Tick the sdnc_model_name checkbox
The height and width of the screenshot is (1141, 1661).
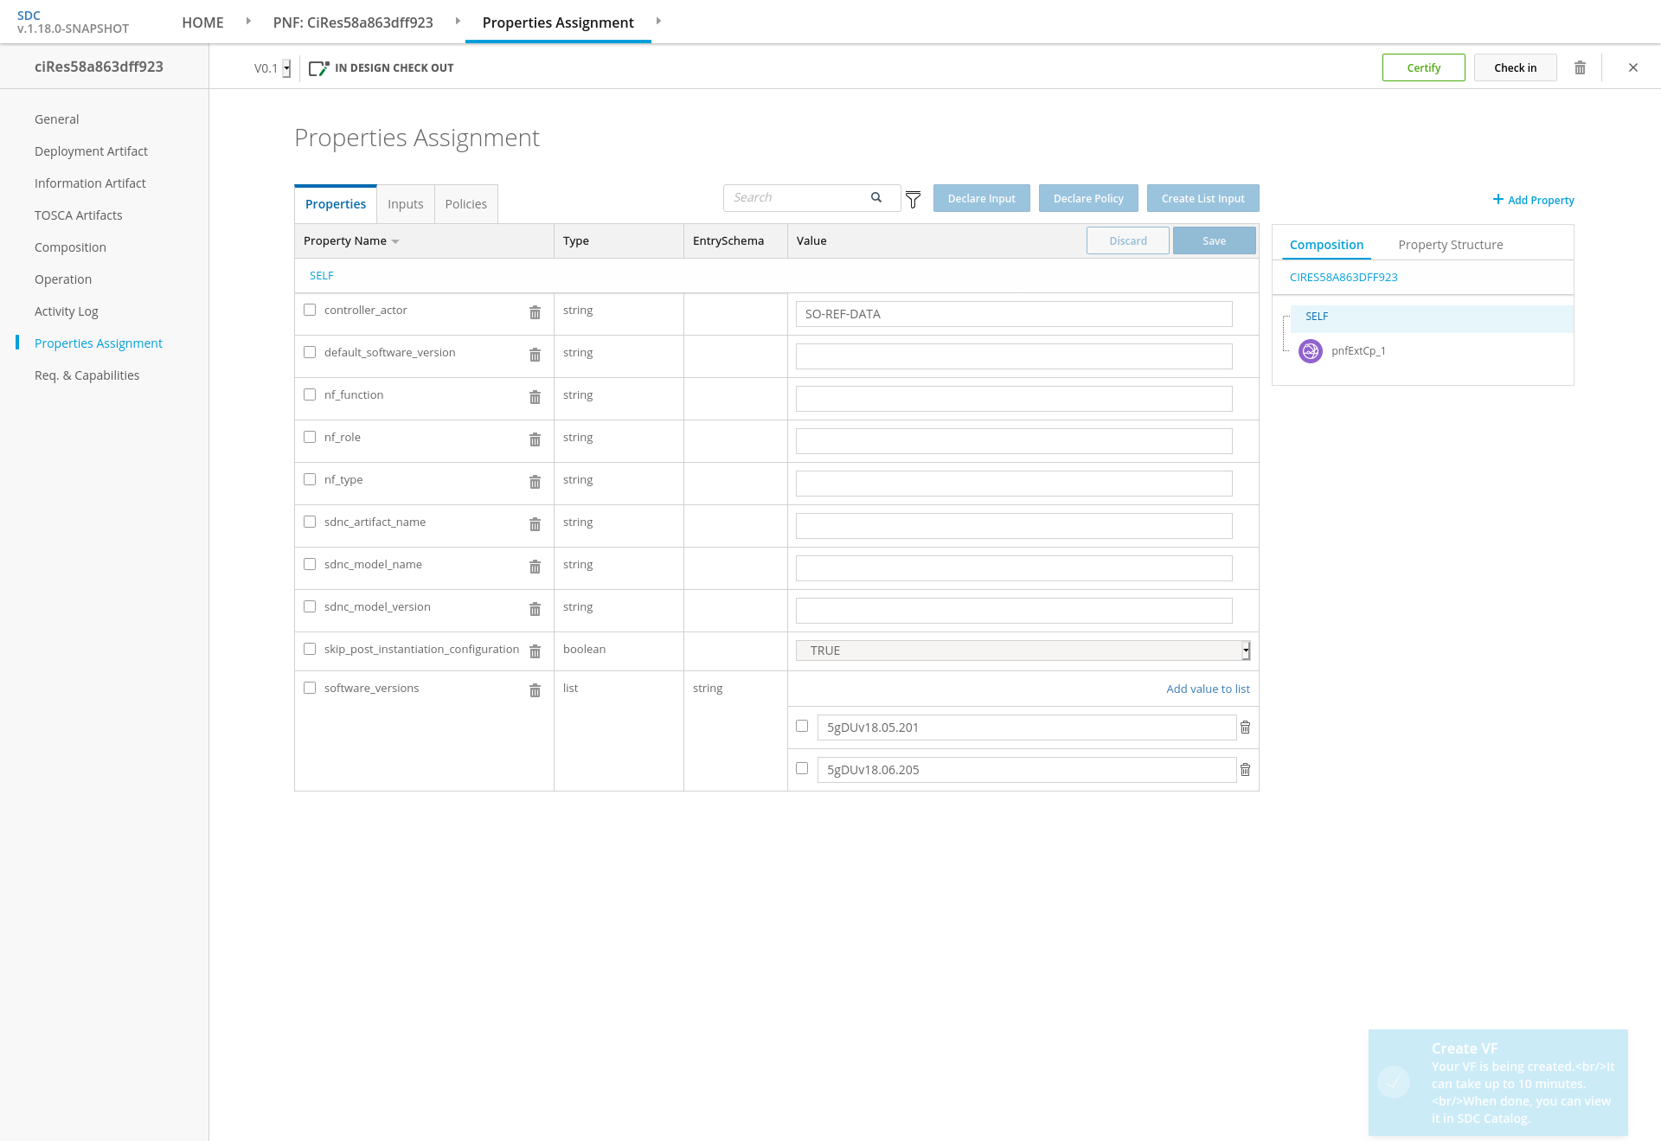(310, 564)
